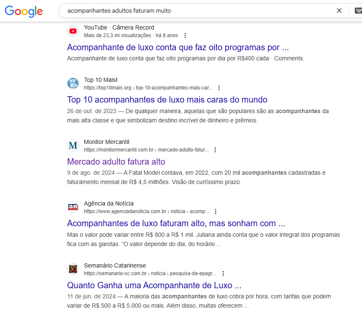
Task: Click 'Mais de 23,3 mi visualizações' text
Action: coord(118,35)
